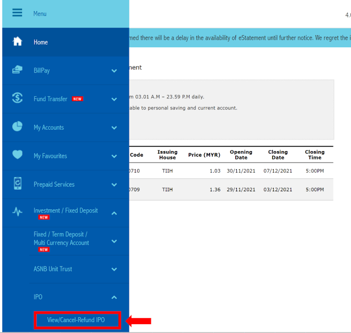Collapse Investment / Fixed Deposit chevron
This screenshot has height=333, width=351.
pos(114,213)
